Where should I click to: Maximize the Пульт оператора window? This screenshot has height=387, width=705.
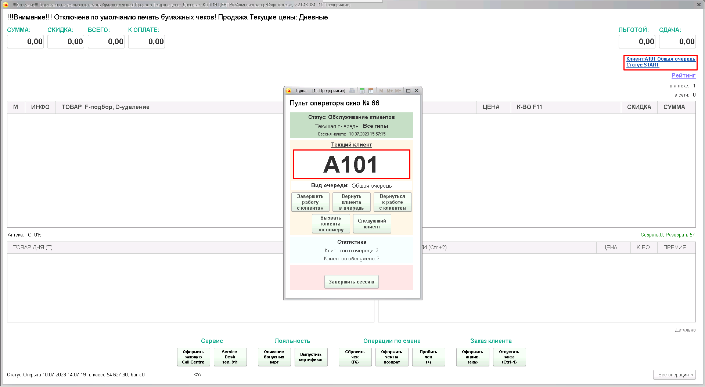[408, 91]
